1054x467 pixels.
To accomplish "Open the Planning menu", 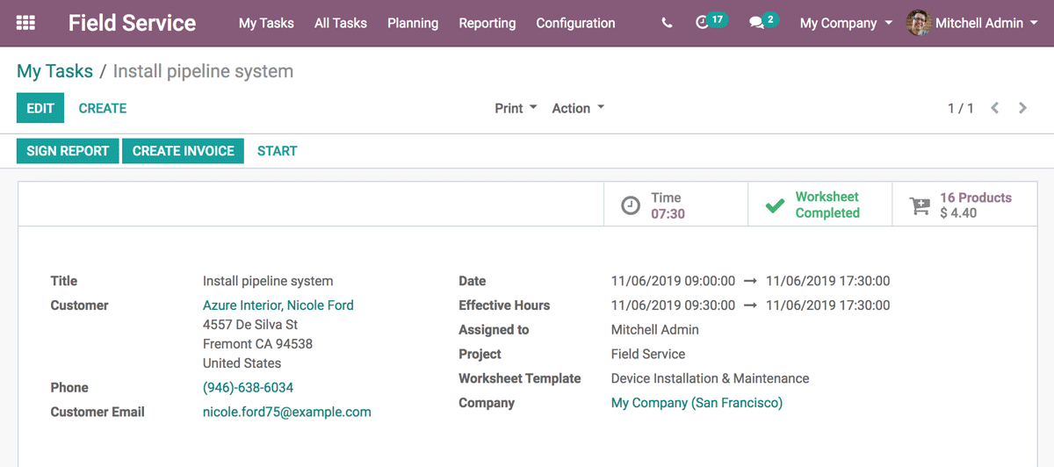I will coord(413,23).
